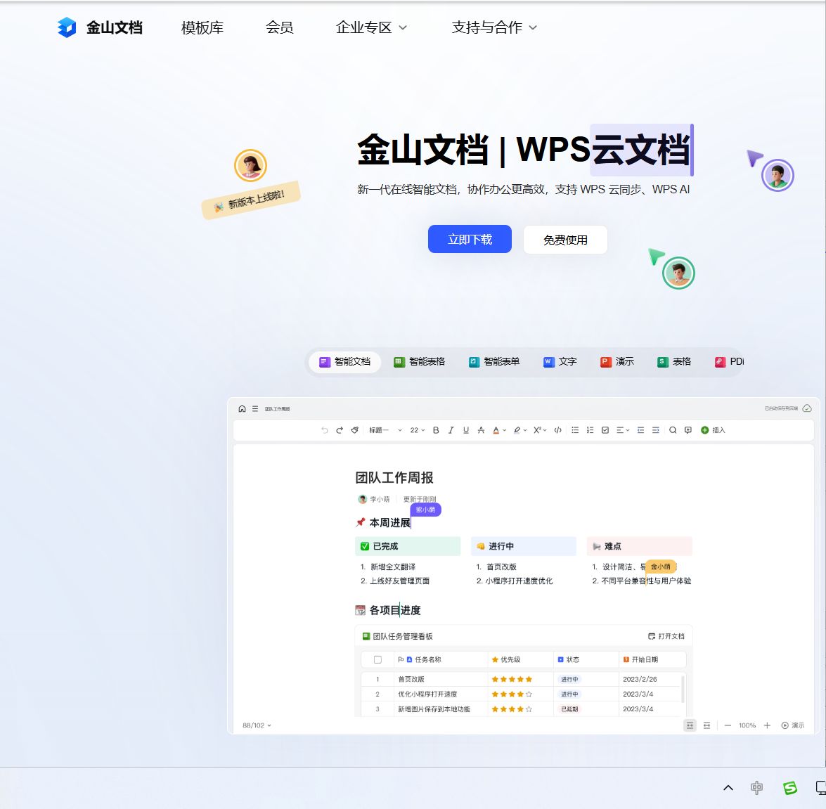Click the green checkmark in 已完成 header
826x809 pixels.
point(365,546)
